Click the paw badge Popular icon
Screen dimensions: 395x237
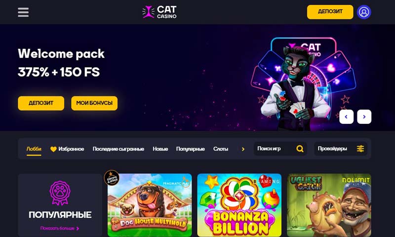click(x=60, y=193)
